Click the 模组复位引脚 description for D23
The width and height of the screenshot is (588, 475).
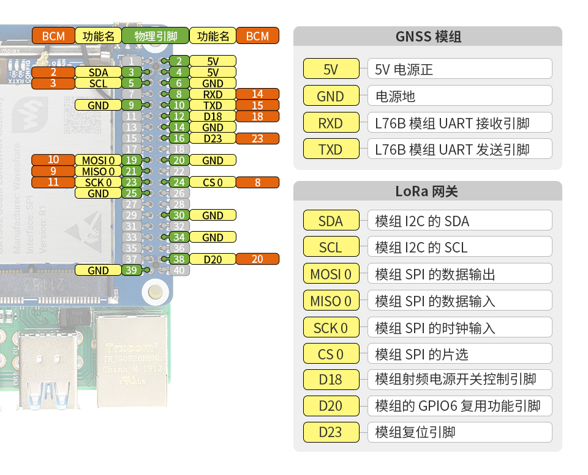[x=459, y=432]
